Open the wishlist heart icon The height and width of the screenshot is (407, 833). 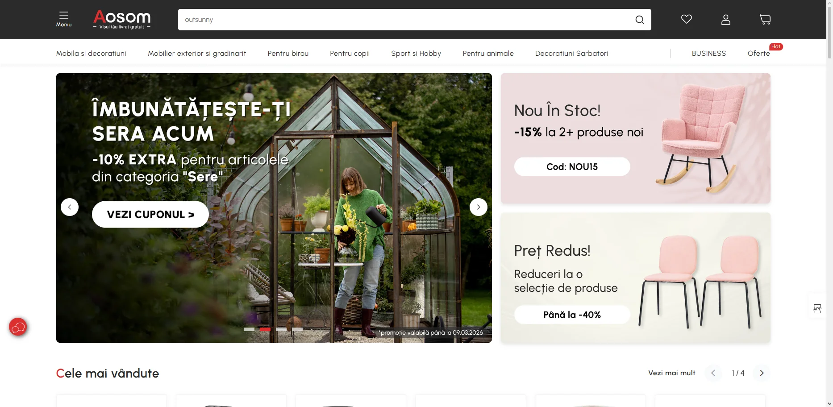click(686, 19)
